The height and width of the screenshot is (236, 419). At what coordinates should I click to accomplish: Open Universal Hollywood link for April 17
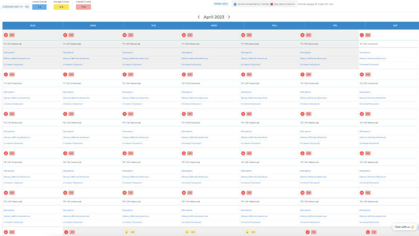72,183
